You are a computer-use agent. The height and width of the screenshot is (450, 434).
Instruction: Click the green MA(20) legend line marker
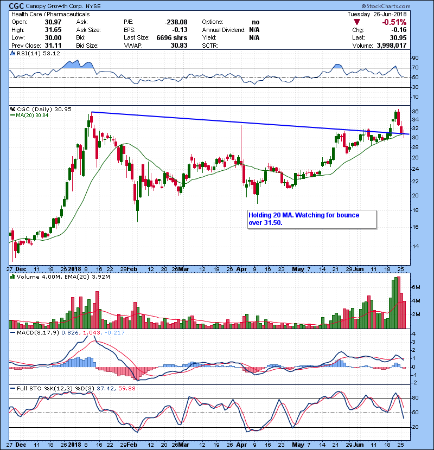pyautogui.click(x=12, y=115)
